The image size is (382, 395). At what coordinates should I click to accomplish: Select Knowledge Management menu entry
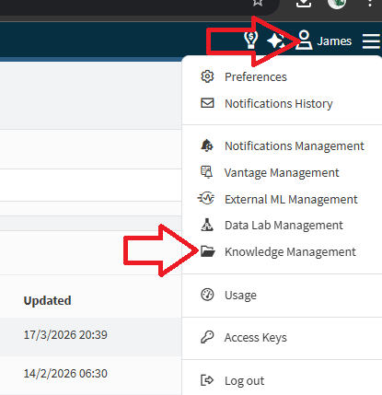290,252
